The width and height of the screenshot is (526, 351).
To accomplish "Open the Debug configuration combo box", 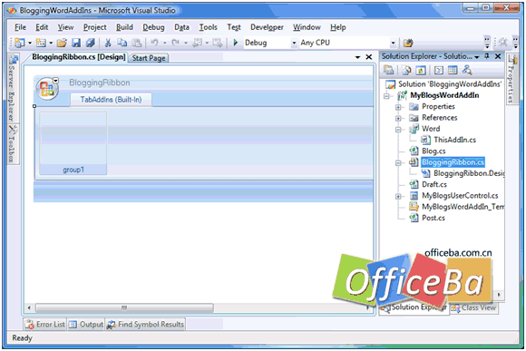I will [x=270, y=43].
